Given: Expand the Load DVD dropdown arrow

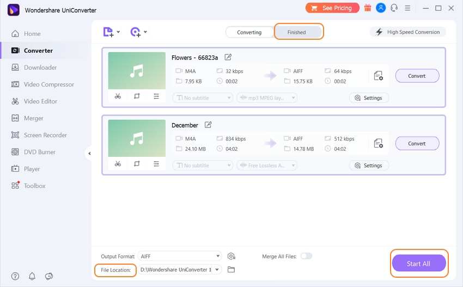Looking at the screenshot, I should (145, 32).
